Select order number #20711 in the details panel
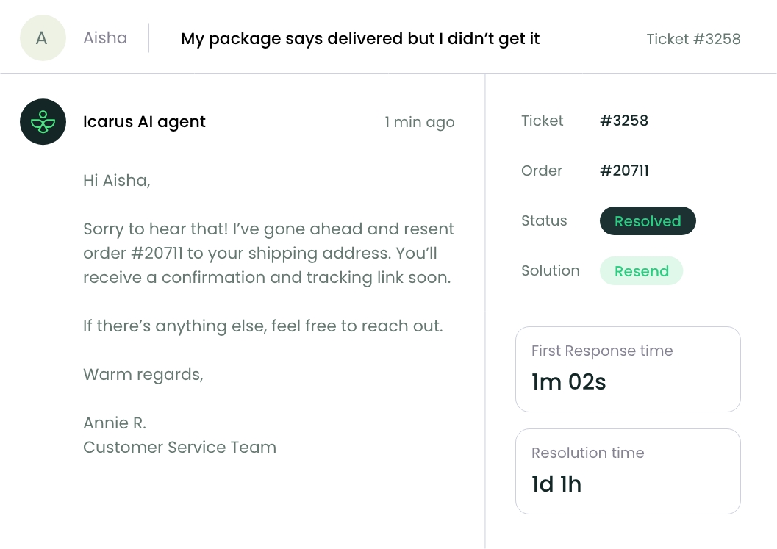The height and width of the screenshot is (549, 777). [x=624, y=171]
